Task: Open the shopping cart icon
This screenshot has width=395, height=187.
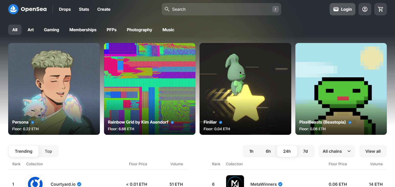Action: [380, 9]
